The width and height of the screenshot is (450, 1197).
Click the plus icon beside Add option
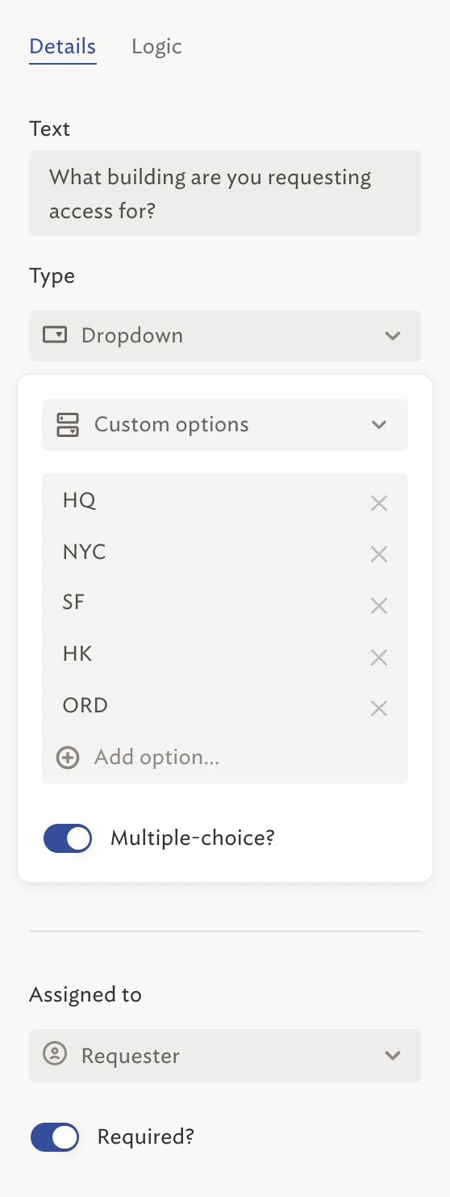(x=68, y=758)
